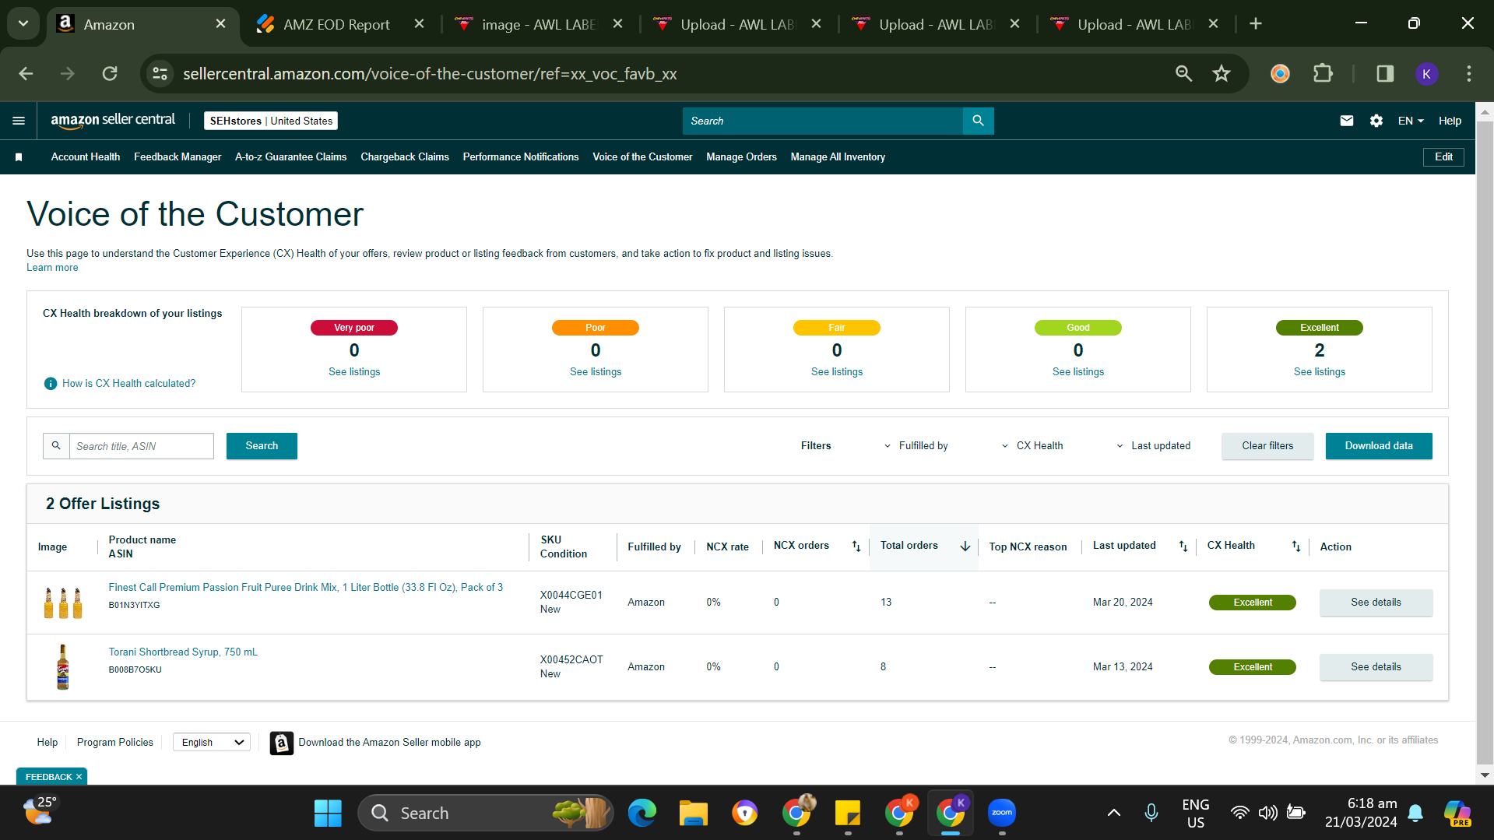Screen dimensions: 1494x840
Task: Click the Amazon Seller Central logo
Action: click(x=113, y=120)
